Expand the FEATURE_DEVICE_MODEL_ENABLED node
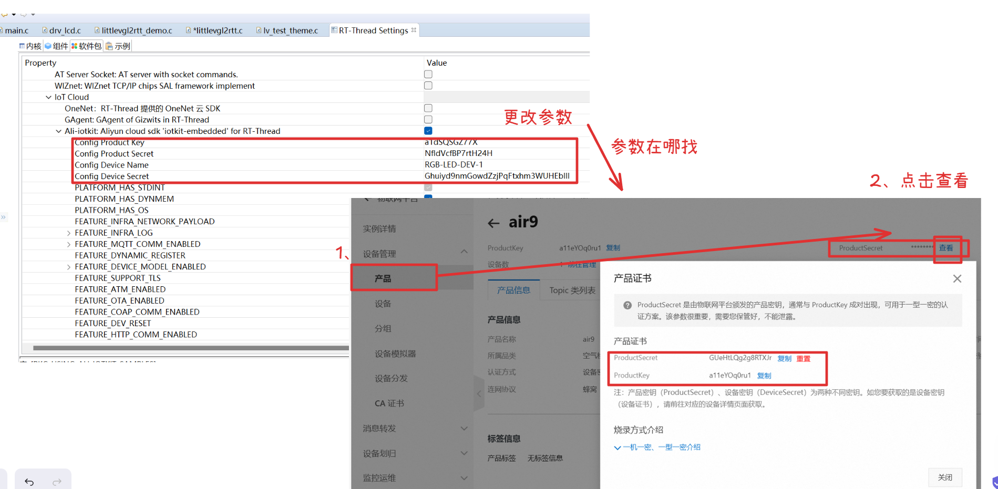 (x=69, y=267)
